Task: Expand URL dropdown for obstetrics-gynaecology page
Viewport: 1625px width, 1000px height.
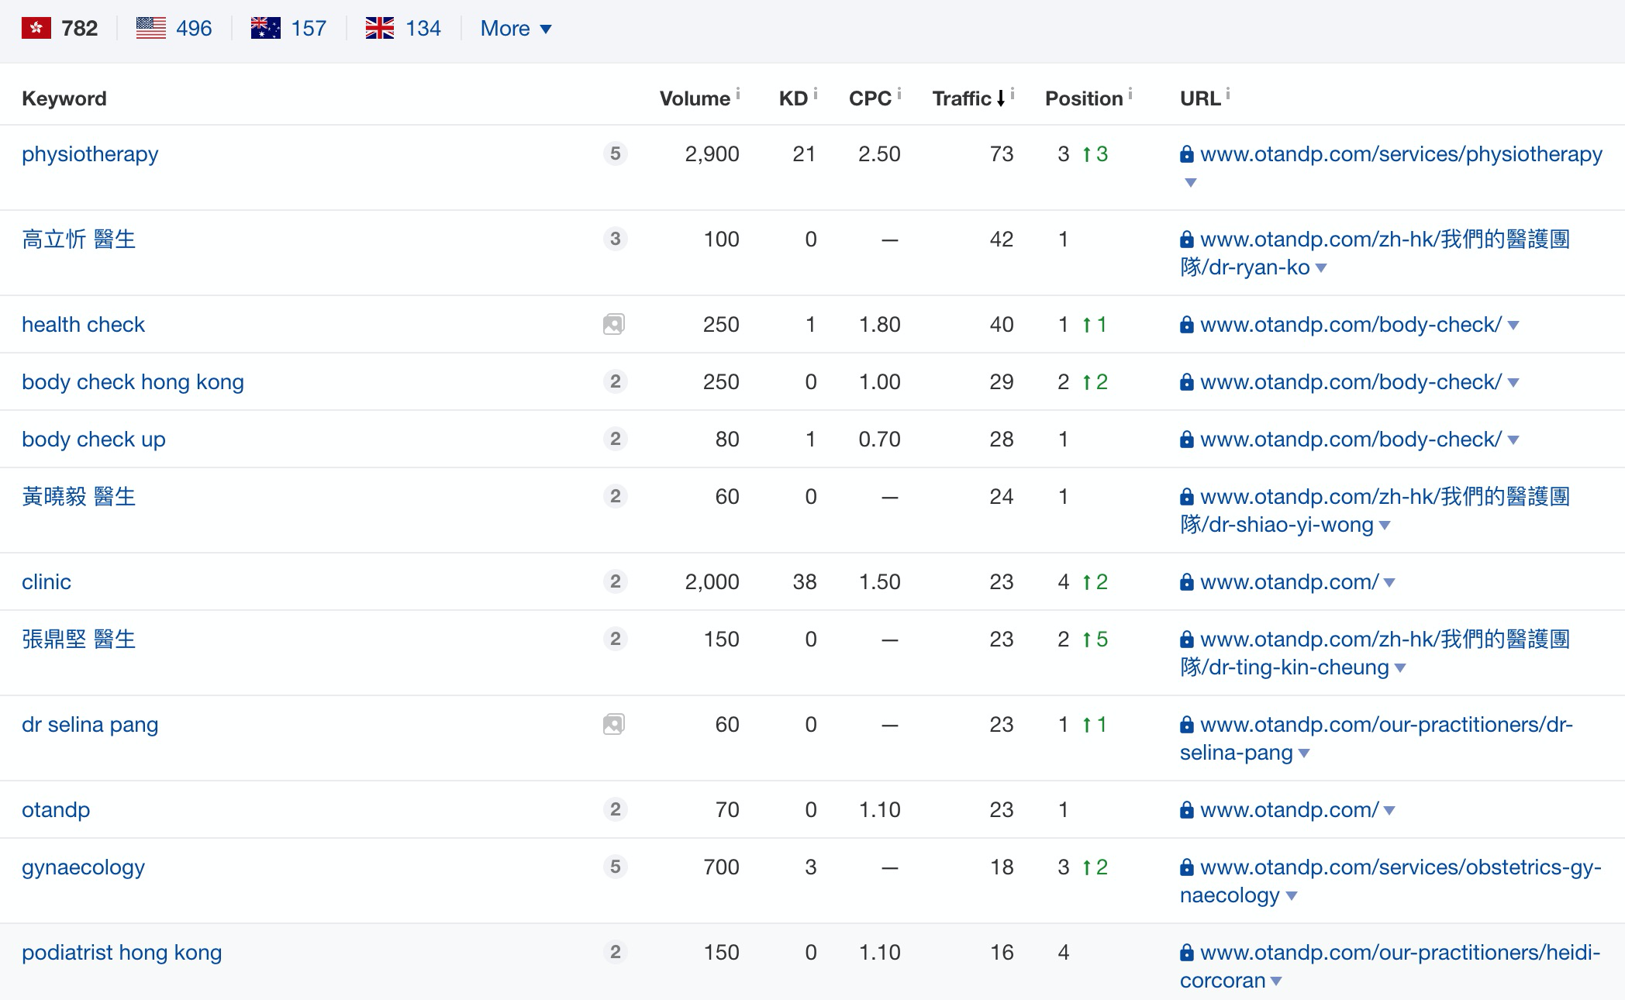Action: click(1292, 896)
